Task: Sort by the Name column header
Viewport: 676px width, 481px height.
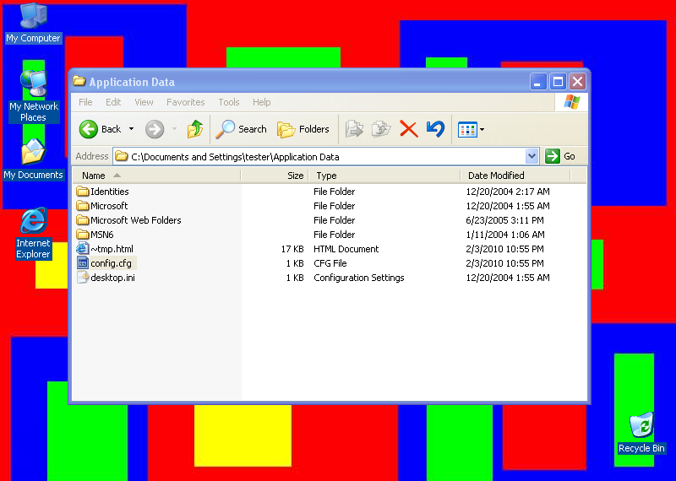Action: [155, 176]
